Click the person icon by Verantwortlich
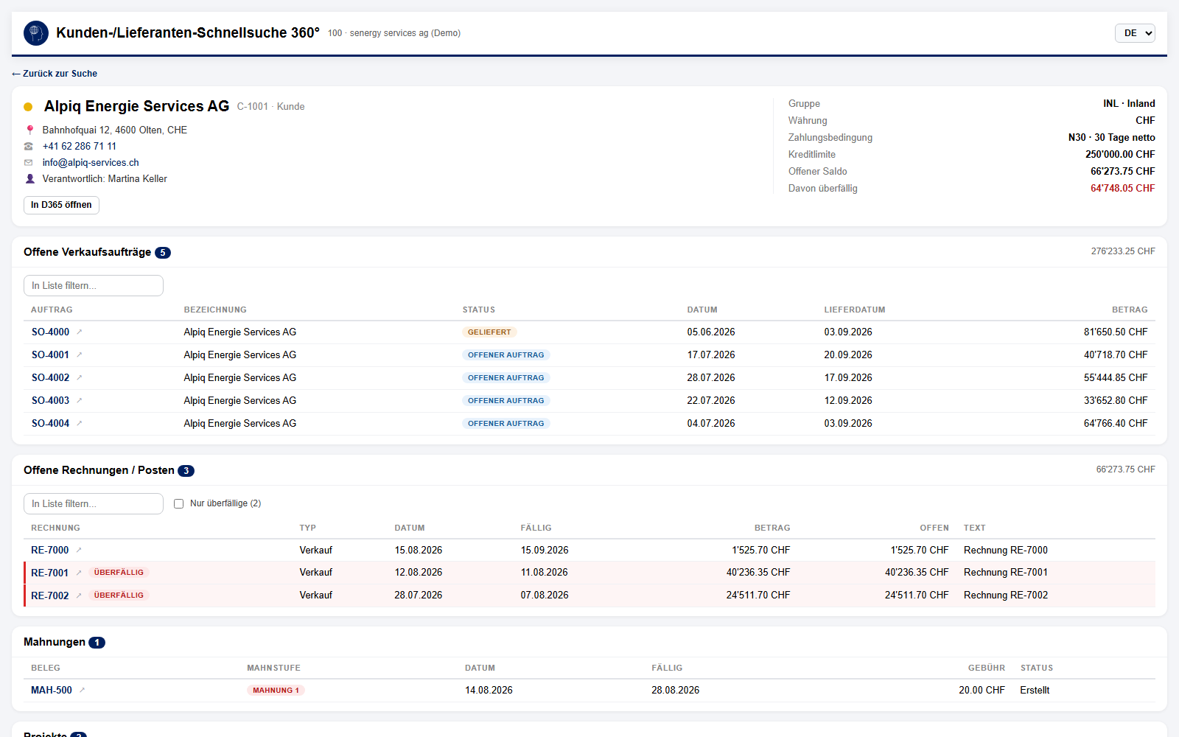Screen dimensions: 1179x737 point(29,179)
